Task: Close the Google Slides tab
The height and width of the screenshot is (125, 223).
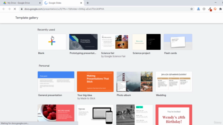Action: (x=81, y=3)
